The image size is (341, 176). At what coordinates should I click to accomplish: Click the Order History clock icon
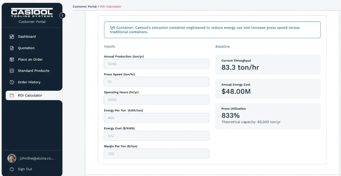pos(12,82)
